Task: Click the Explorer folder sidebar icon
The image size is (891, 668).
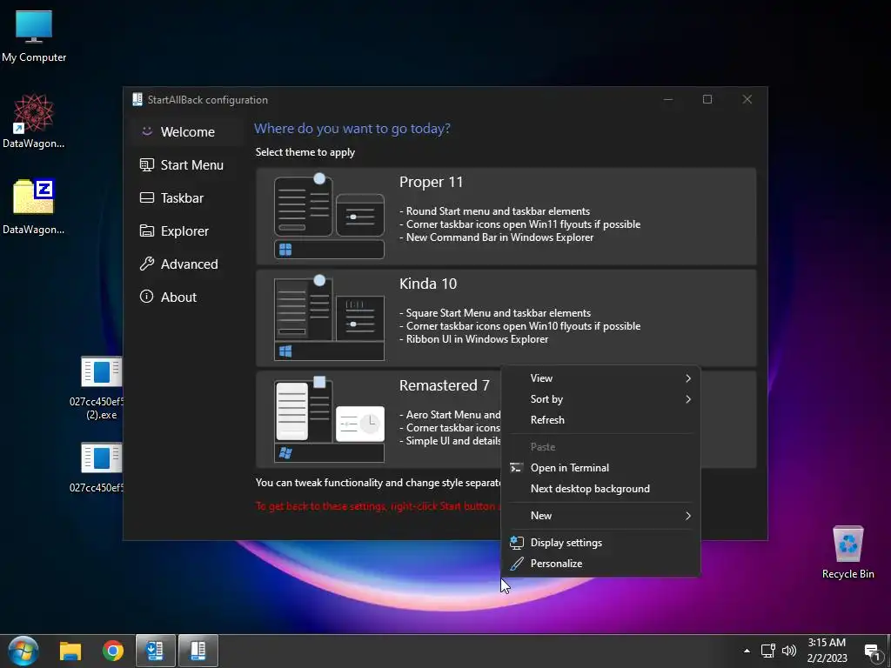Action: point(146,230)
